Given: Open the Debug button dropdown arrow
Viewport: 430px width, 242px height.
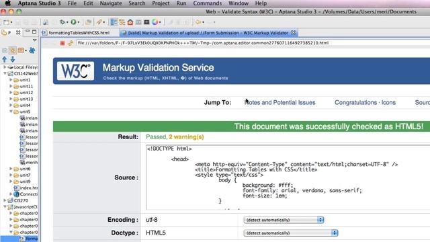Looking at the screenshot, I should pos(67,22).
